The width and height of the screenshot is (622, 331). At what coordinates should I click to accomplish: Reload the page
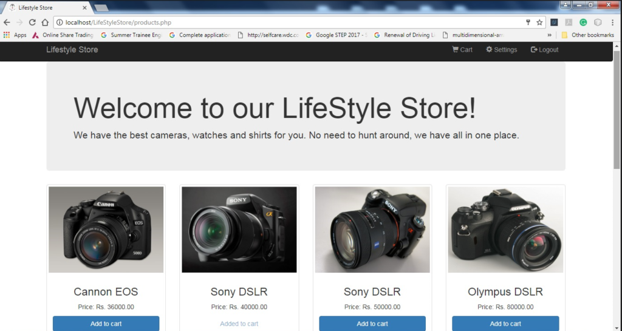[32, 22]
